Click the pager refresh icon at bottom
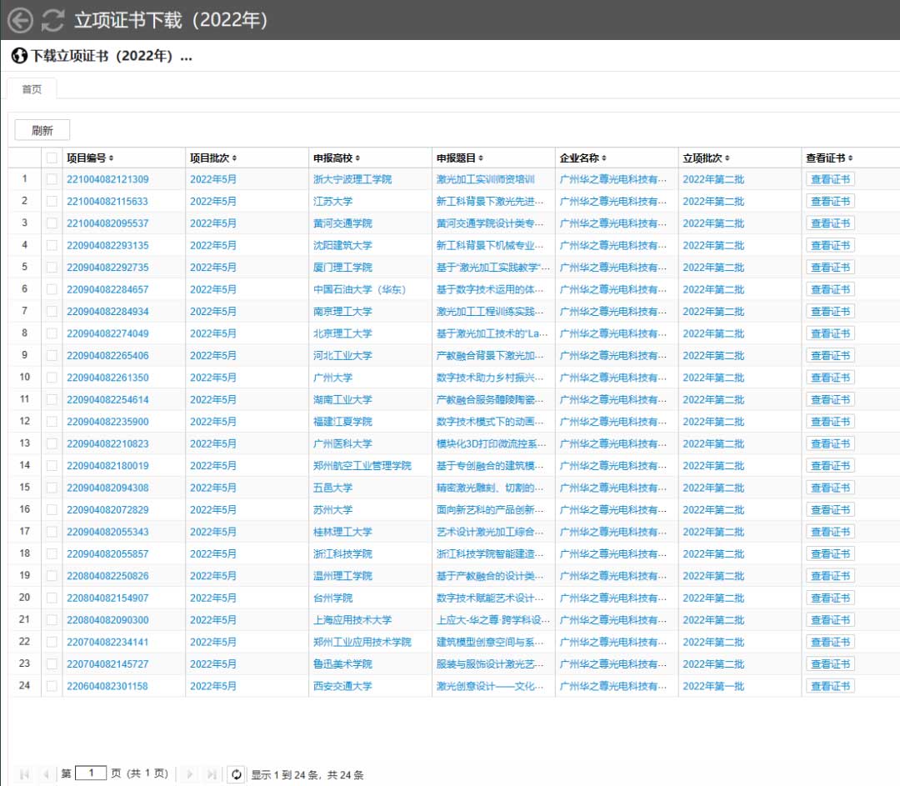The image size is (900, 786). (x=237, y=774)
